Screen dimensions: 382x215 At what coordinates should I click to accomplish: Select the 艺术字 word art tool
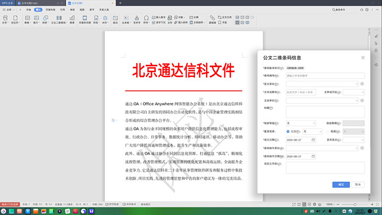[x=136, y=18]
